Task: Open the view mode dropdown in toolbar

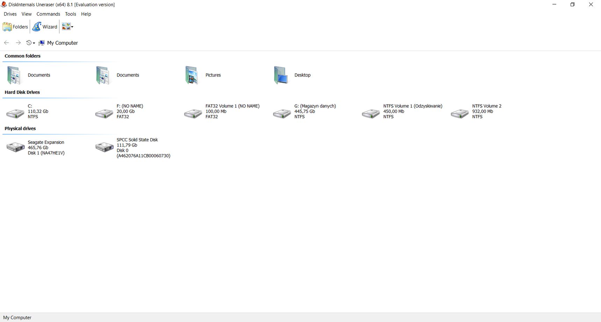Action: coord(67,27)
